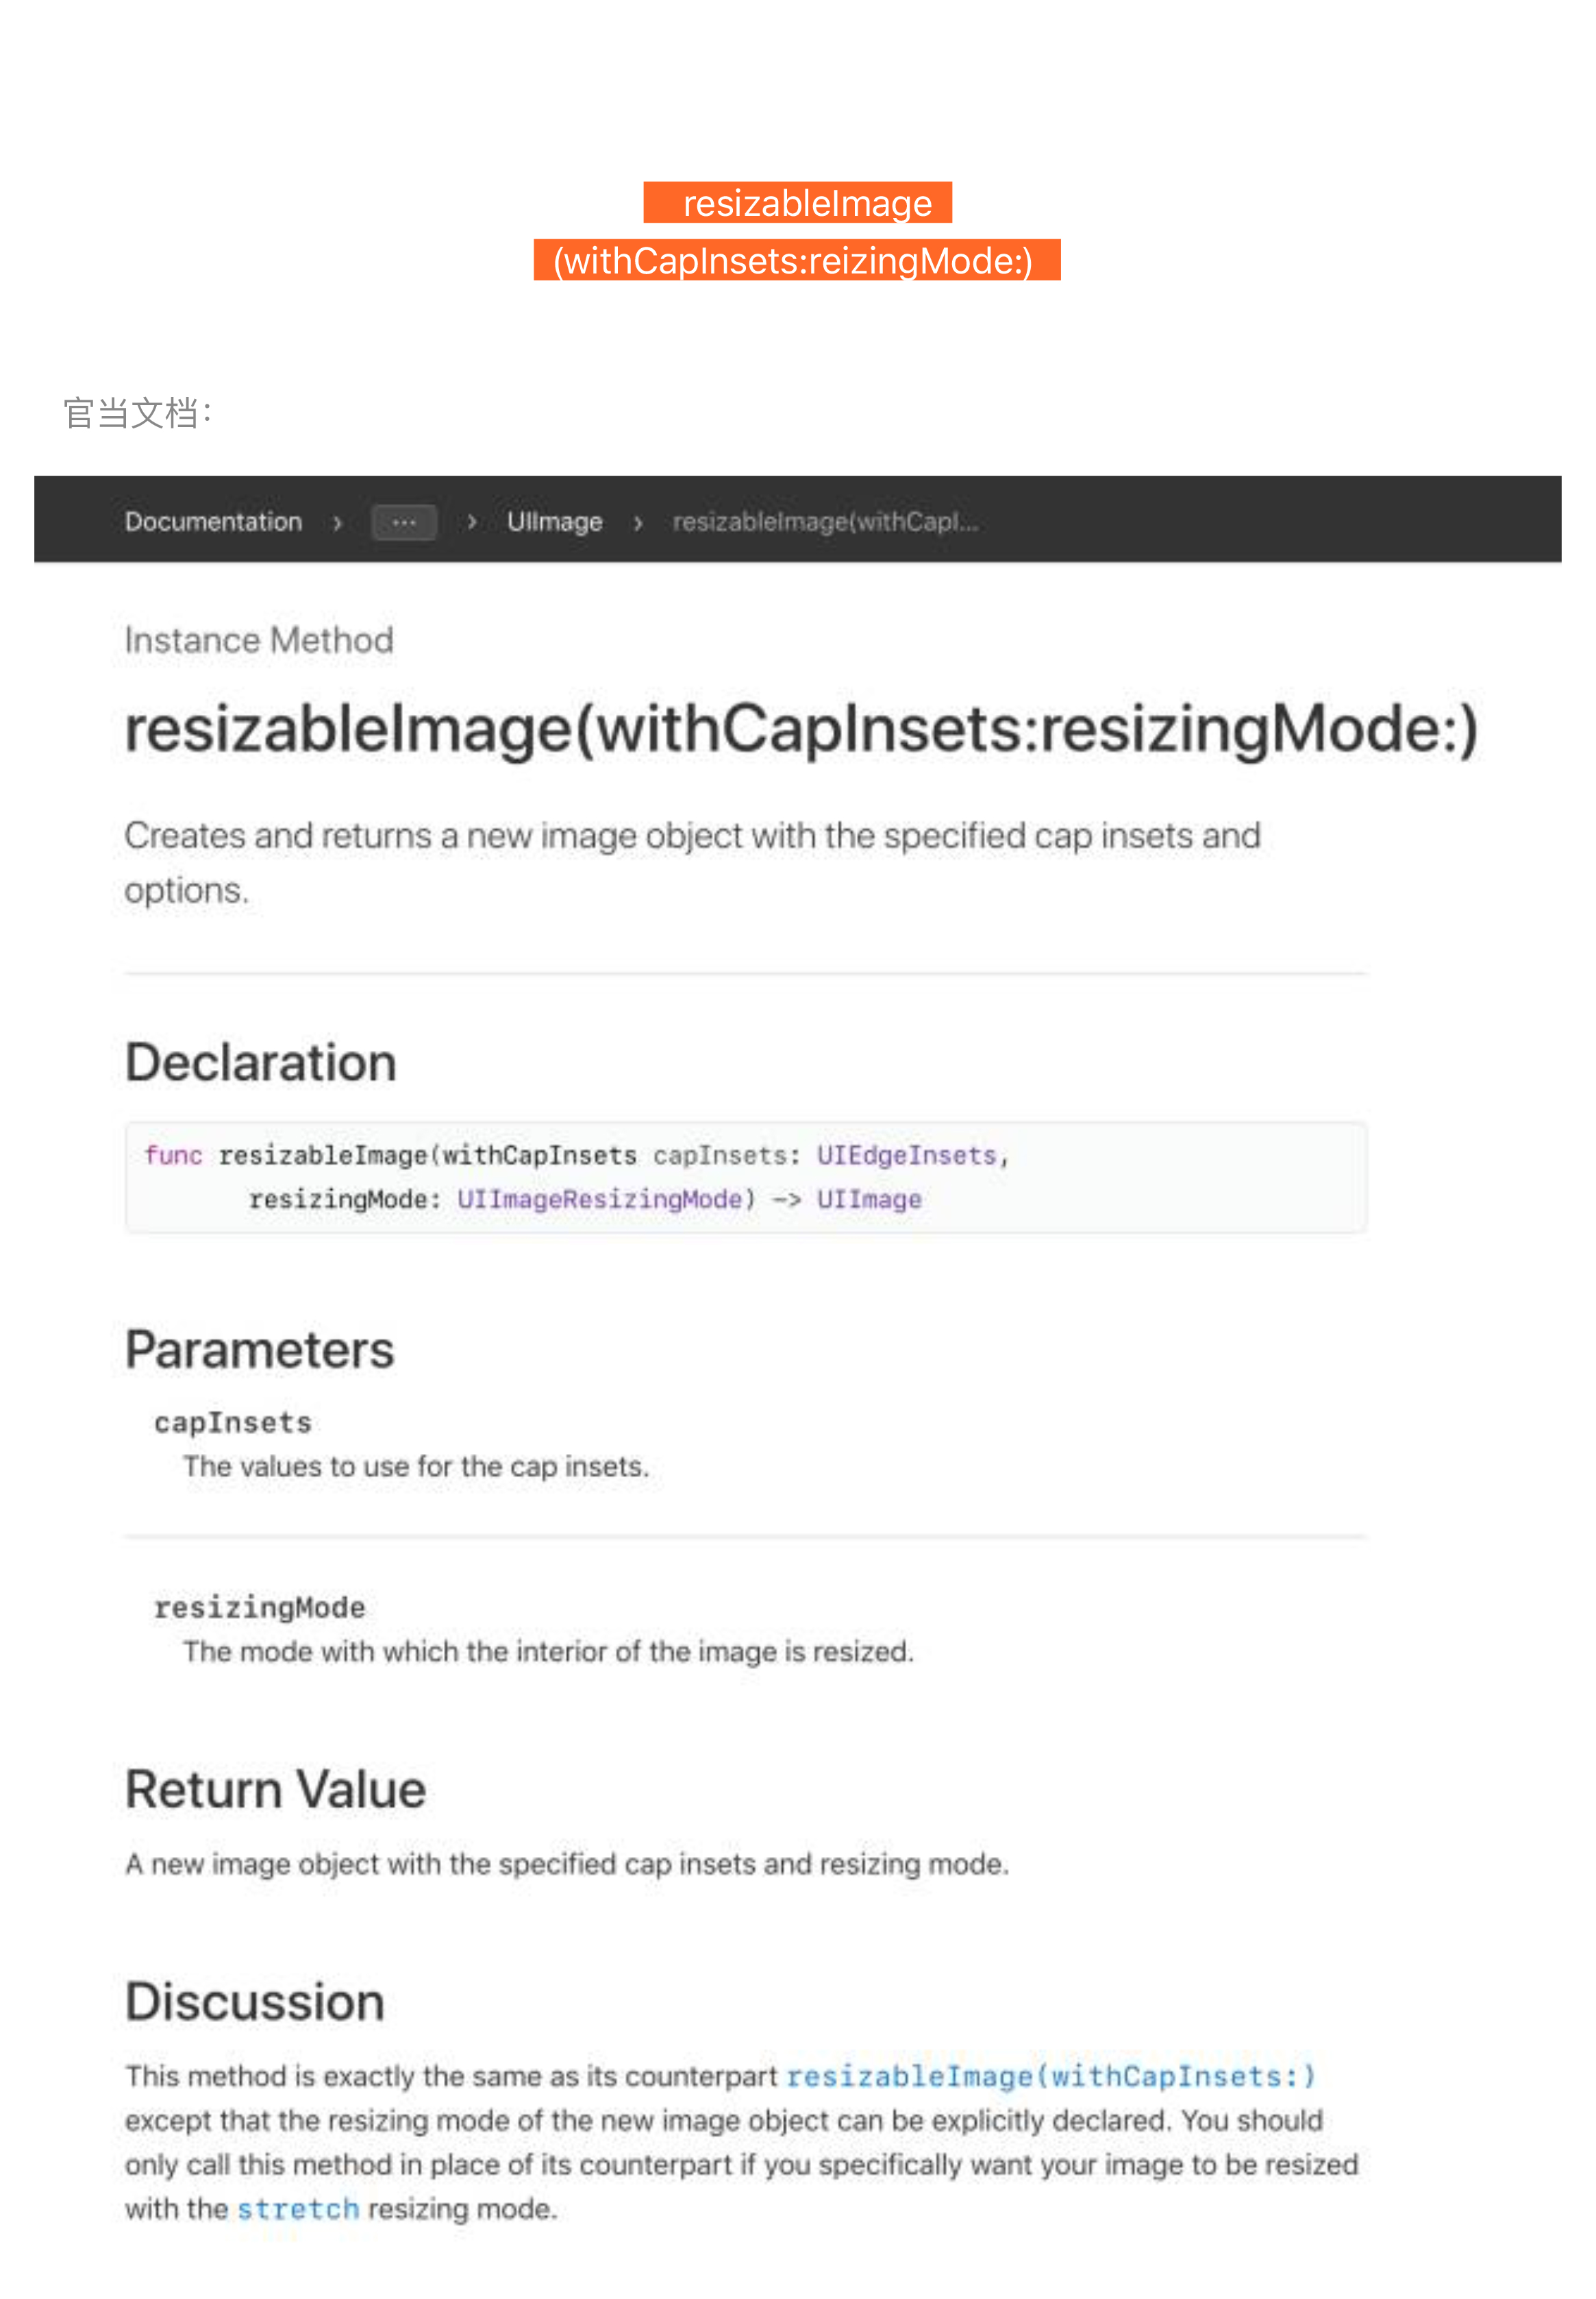Click the resizingMode parameter name
The image size is (1596, 2299).
[259, 1607]
